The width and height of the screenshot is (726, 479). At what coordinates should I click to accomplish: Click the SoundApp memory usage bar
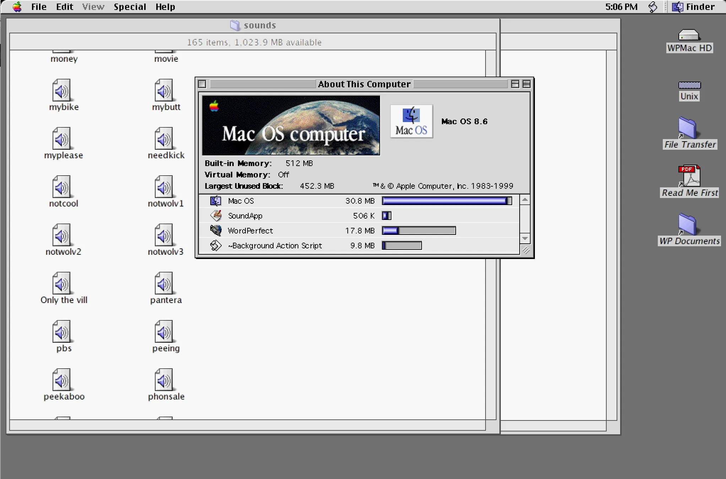click(386, 216)
